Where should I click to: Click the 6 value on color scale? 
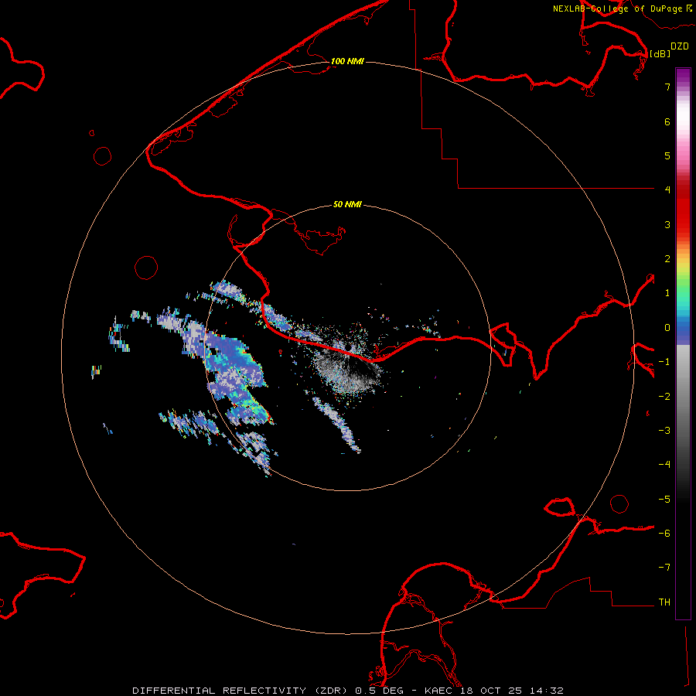(x=667, y=121)
